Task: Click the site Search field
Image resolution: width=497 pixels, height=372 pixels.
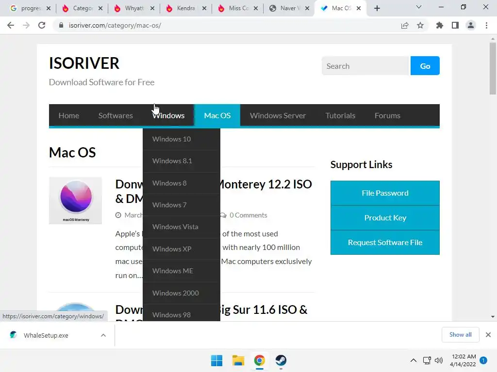Action: point(366,66)
